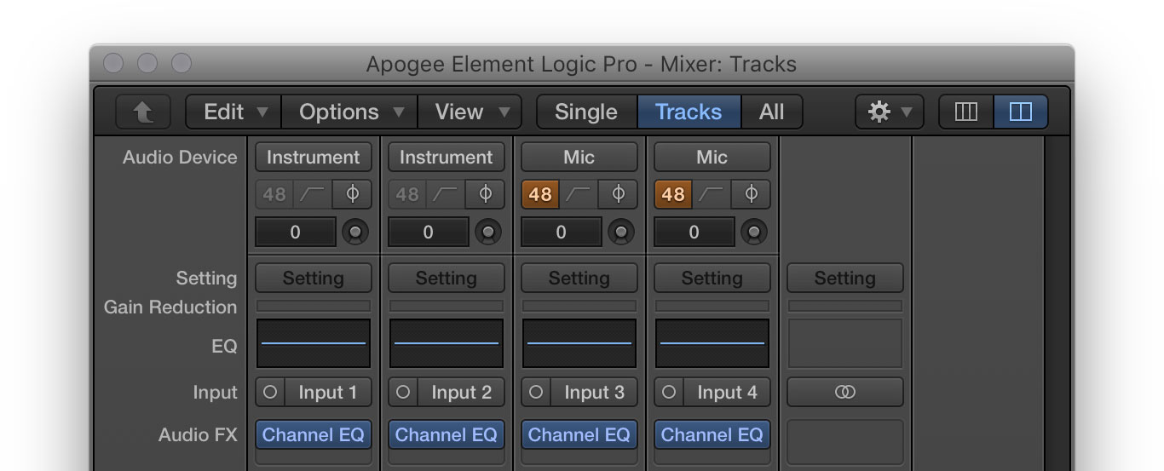Screen dimensions: 1164x471
Task: Click the Gain Reduction meter on Input 1
Action: (314, 306)
